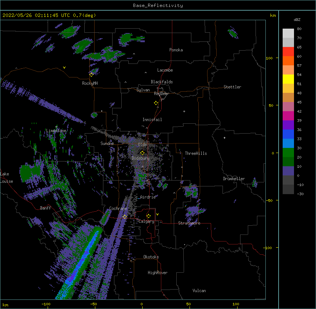This screenshot has width=316, height=309.
Task: Click the Vulcan city label
Action: [199, 291]
